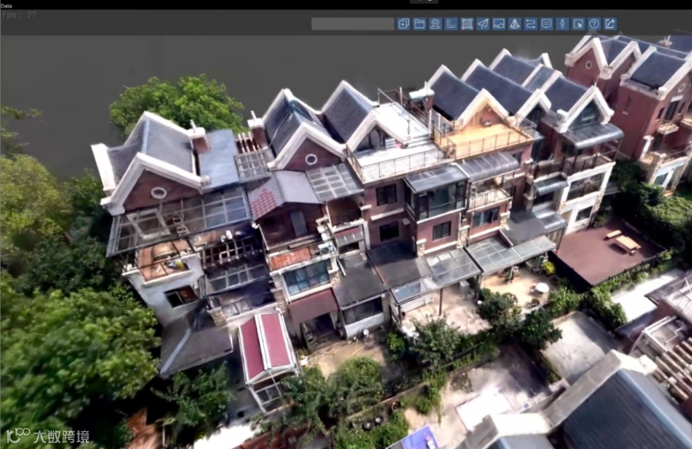Activate the person walk-mode icon
This screenshot has width=692, height=449.
click(x=563, y=24)
